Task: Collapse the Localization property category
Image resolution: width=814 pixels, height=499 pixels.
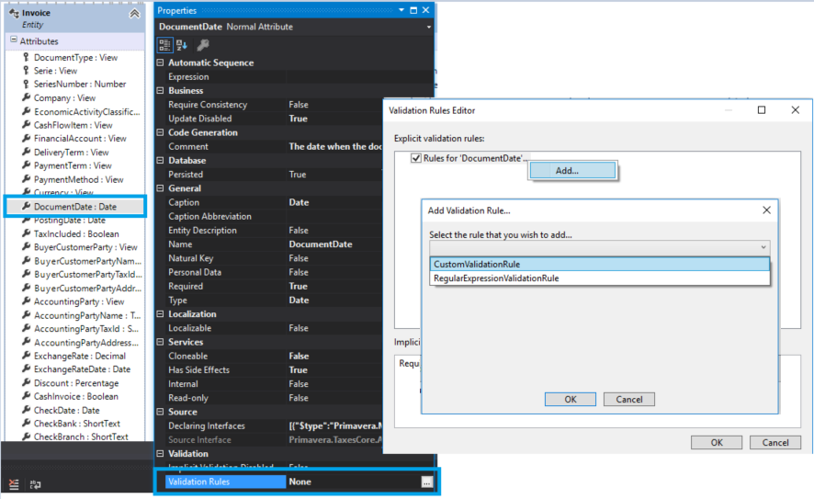Action: (161, 314)
